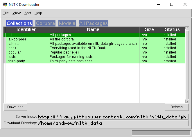
Task: Click the Download button
Action: tap(15, 107)
